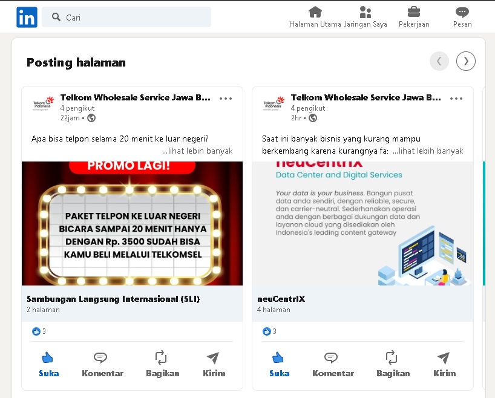The height and width of the screenshot is (398, 495).
Task: Open Jaringan Saya
Action: [366, 17]
